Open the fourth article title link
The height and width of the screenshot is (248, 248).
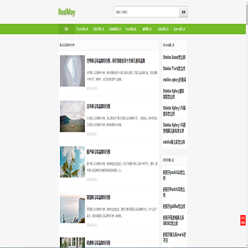tap(99, 198)
